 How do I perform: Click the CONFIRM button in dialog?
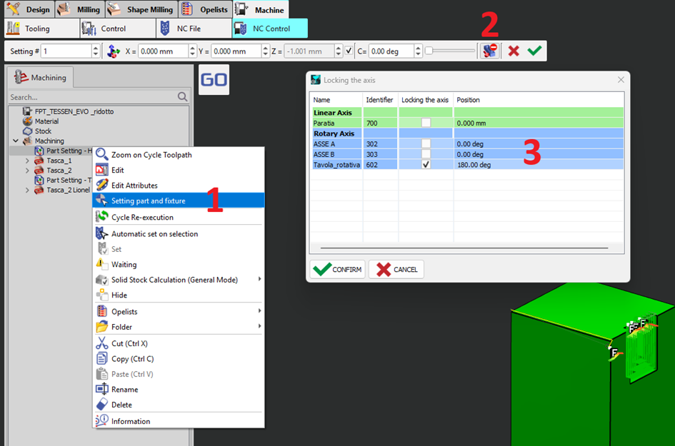(337, 270)
